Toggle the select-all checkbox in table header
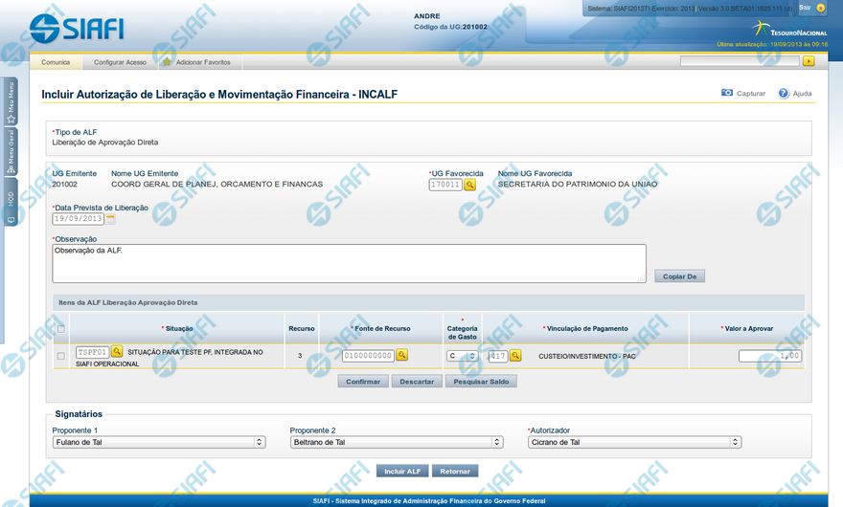Screen dimensions: 843x507 61,329
